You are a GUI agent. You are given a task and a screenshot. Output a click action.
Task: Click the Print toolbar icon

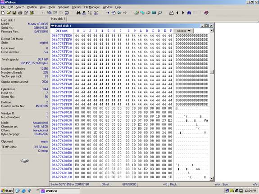pos(20,13)
